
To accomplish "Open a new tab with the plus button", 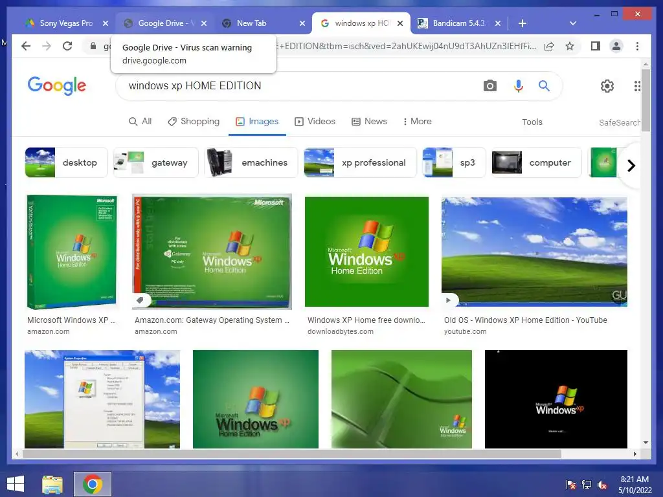I will pyautogui.click(x=523, y=23).
